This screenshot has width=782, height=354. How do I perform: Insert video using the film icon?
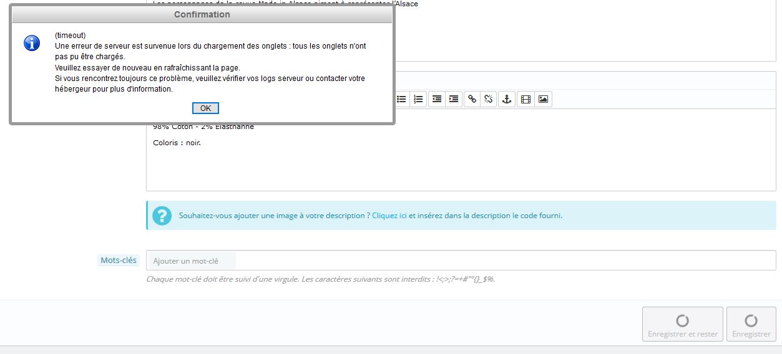pyautogui.click(x=525, y=99)
